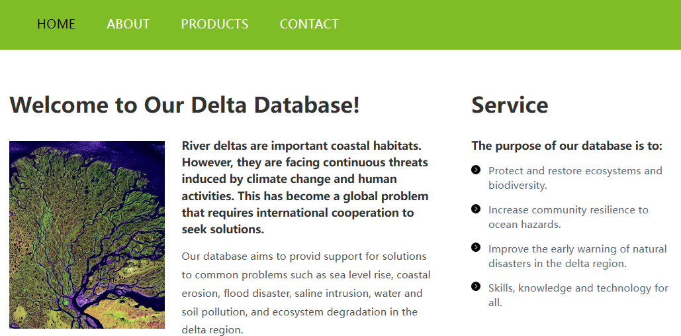Click the river delta satellite image
Image resolution: width=681 pixels, height=336 pixels.
[87, 235]
